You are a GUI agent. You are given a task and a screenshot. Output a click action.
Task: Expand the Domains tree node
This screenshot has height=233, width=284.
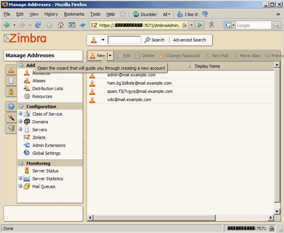coord(21,121)
